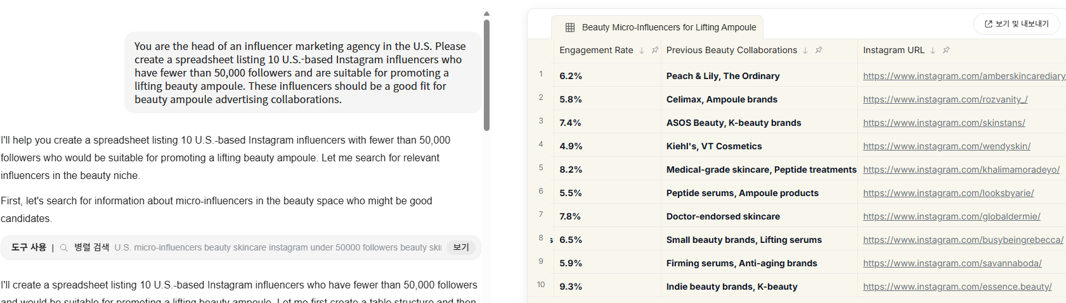
Task: Pin the Previous Beauty Collaborations column
Action: [819, 50]
